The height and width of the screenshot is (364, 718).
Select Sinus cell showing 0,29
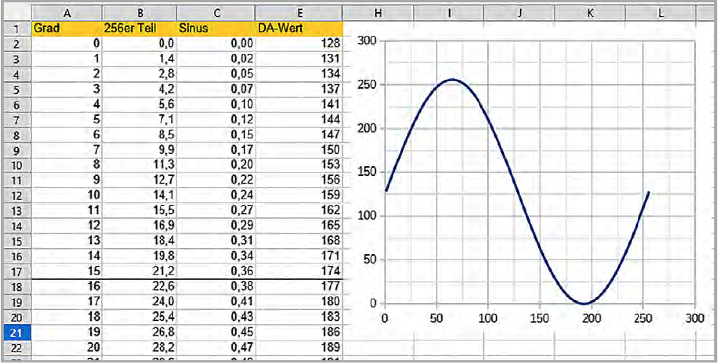click(x=216, y=226)
